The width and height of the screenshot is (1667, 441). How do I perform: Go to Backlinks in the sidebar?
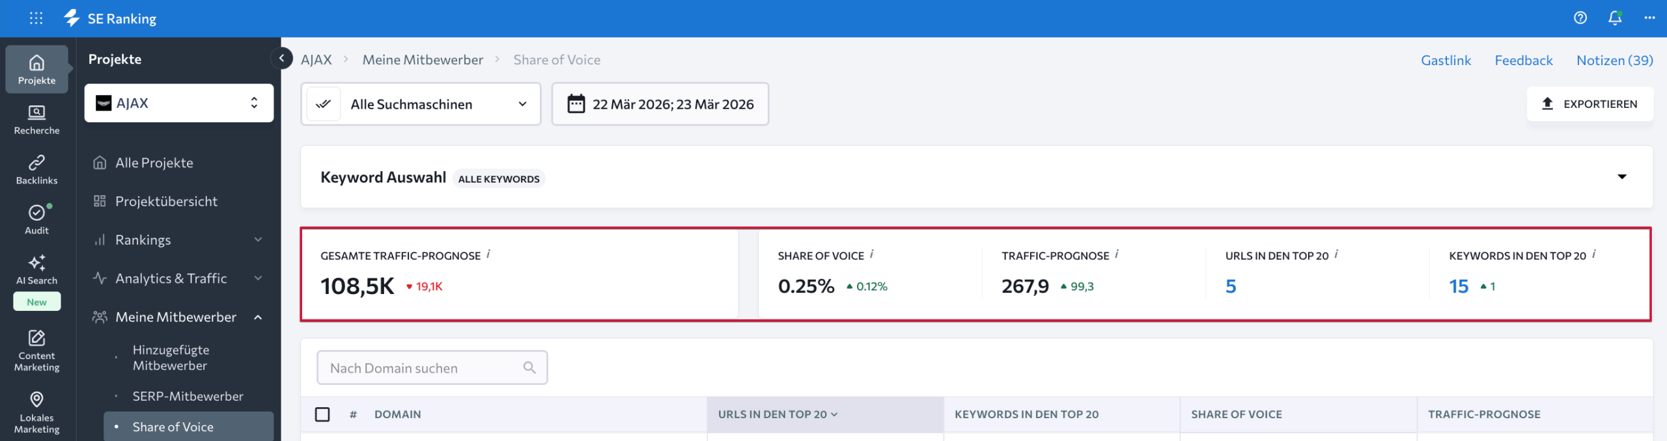36,170
